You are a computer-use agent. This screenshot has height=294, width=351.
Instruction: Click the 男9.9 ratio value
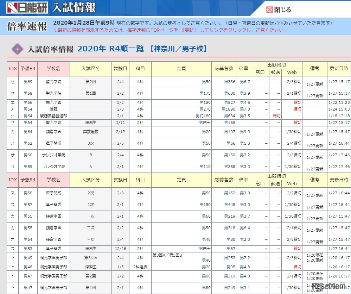click(245, 132)
